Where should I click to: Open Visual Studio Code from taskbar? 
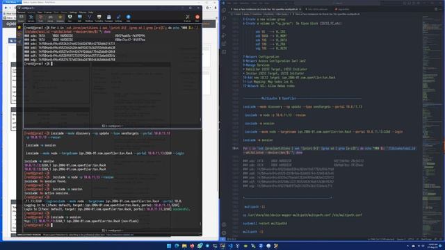click(230, 246)
